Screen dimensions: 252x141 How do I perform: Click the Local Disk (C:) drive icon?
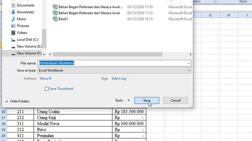pyautogui.click(x=13, y=40)
